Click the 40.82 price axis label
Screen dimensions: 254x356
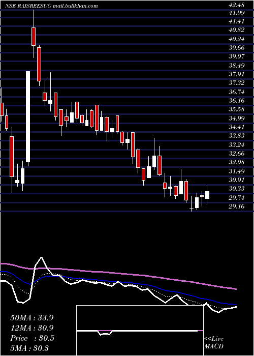point(236,31)
